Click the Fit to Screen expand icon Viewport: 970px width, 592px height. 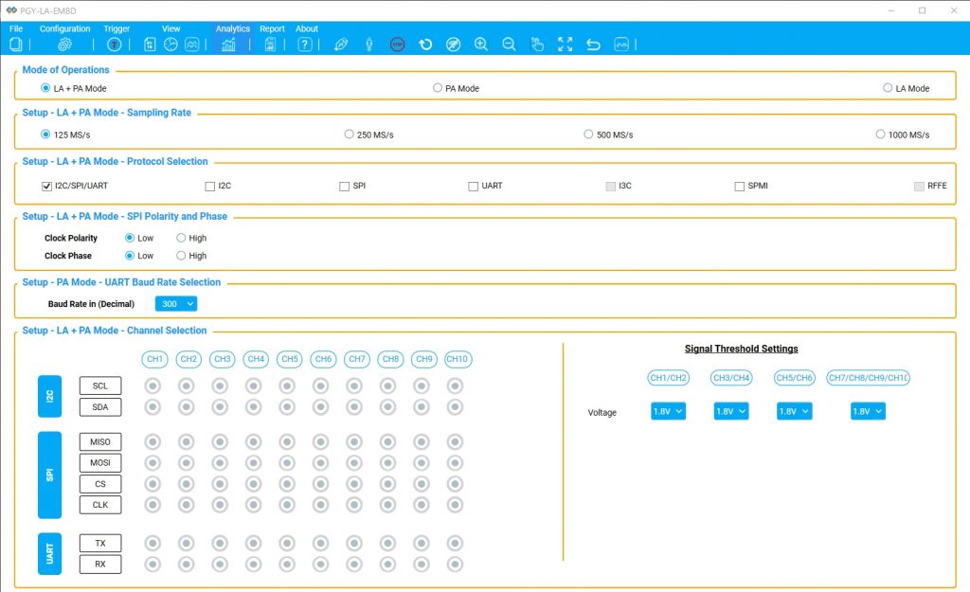pos(565,45)
